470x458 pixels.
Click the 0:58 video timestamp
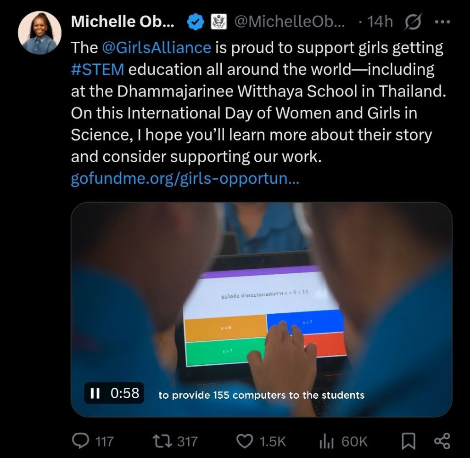(x=125, y=393)
